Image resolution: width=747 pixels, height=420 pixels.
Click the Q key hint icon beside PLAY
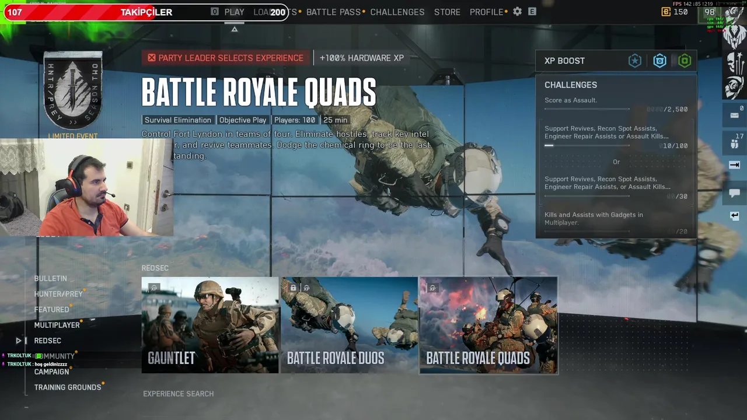(215, 12)
